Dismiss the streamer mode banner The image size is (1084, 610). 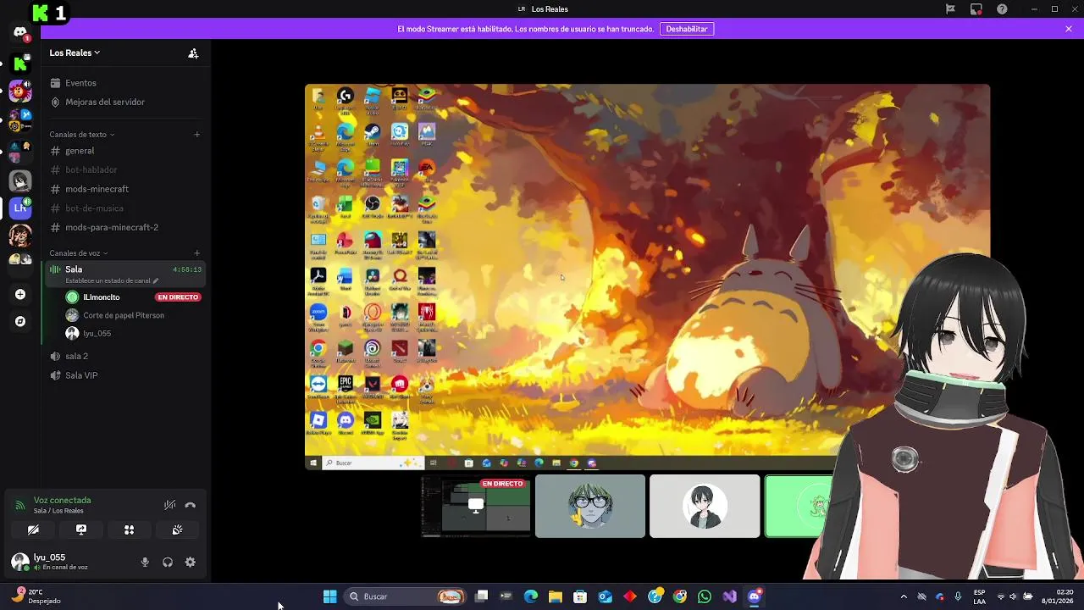pos(1069,29)
